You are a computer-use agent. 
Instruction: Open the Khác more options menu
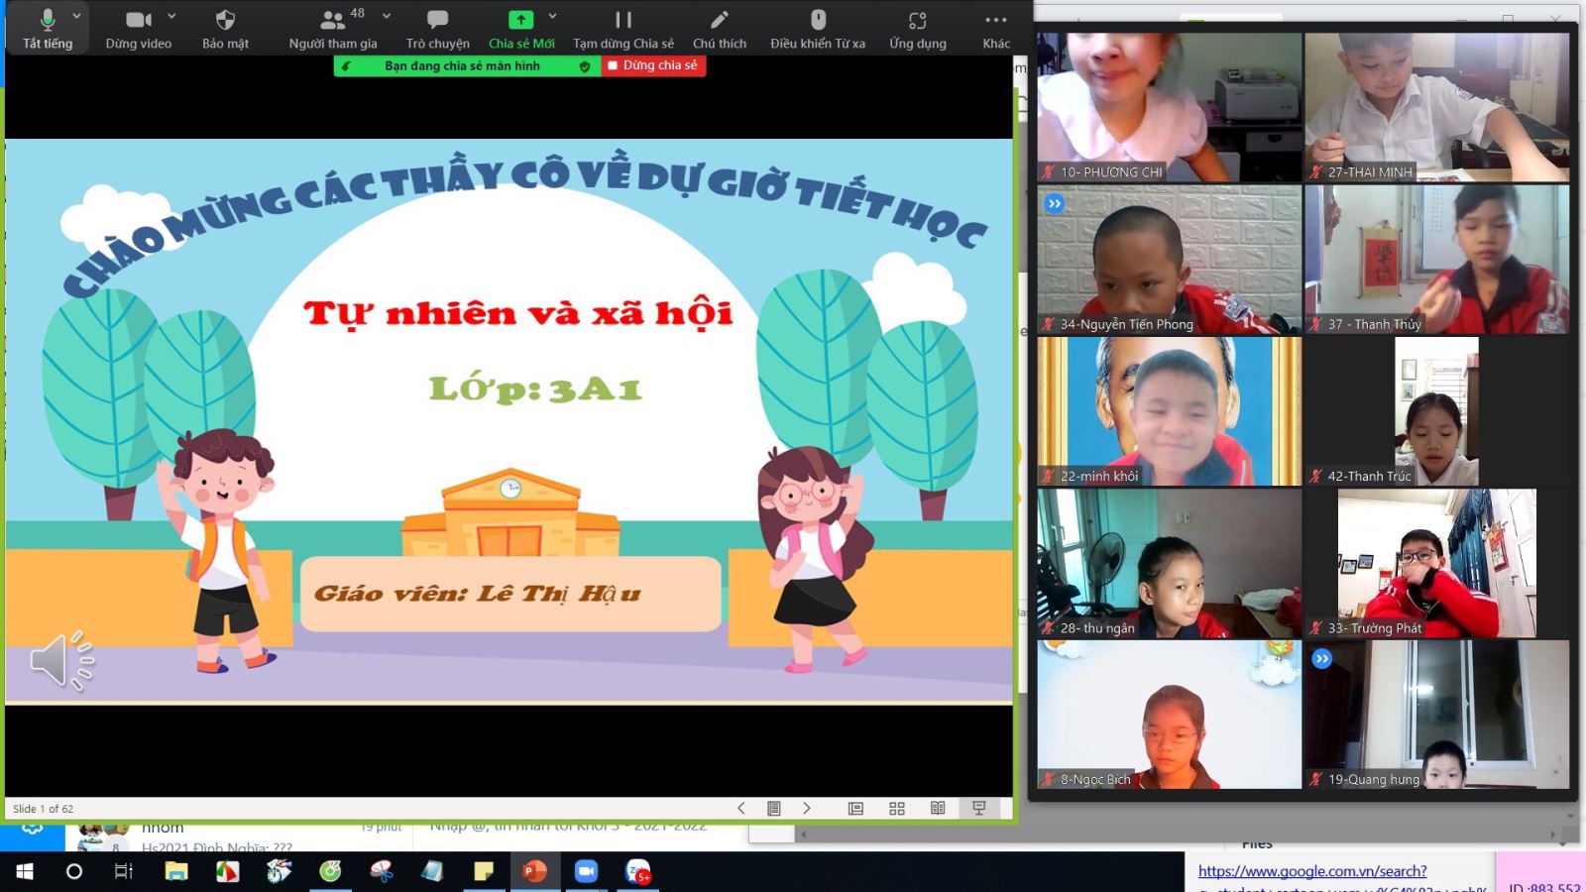996,28
